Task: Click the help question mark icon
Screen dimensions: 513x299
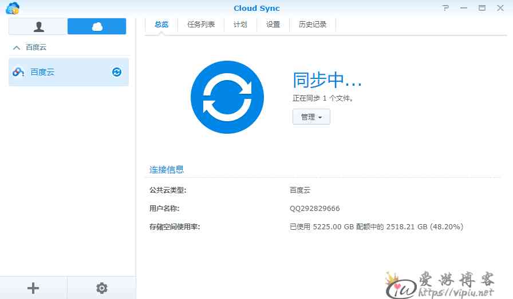Action: (x=445, y=8)
